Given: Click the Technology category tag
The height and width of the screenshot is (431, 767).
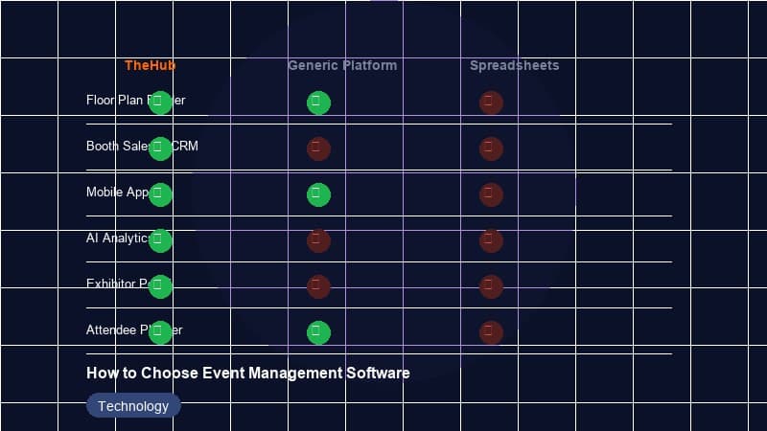Looking at the screenshot, I should click(133, 406).
